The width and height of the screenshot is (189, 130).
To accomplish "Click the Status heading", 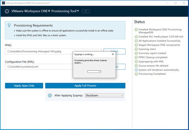I will click(x=139, y=22).
